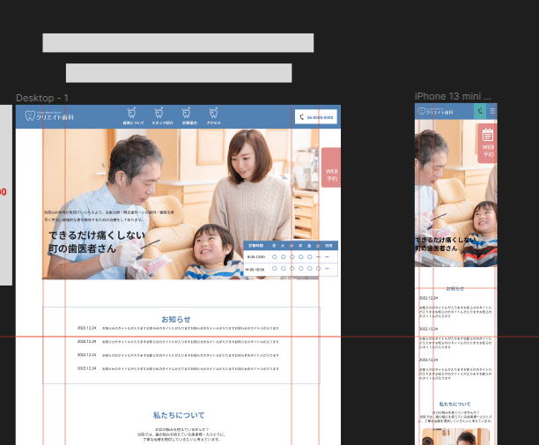This screenshot has height=445, width=539.
Task: Select the Desktop - 1 frame label
Action: click(42, 98)
